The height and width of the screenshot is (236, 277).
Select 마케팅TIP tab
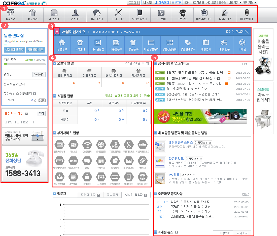[223, 233]
